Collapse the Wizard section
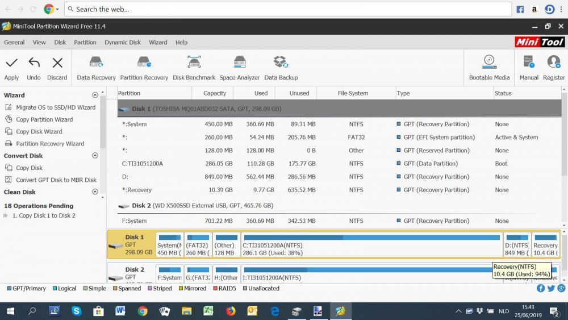The width and height of the screenshot is (568, 320). (x=95, y=95)
